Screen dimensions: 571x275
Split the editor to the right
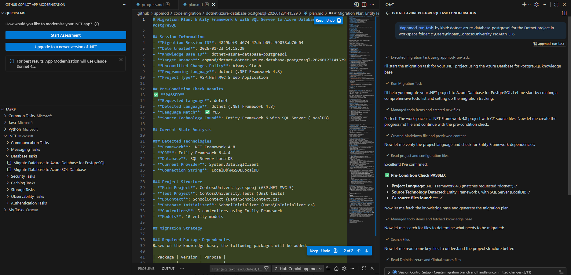(364, 5)
